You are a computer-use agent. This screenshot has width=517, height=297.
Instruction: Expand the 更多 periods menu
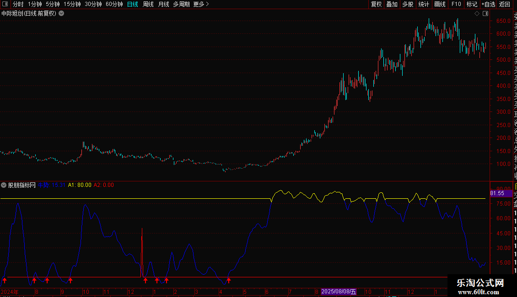point(201,4)
